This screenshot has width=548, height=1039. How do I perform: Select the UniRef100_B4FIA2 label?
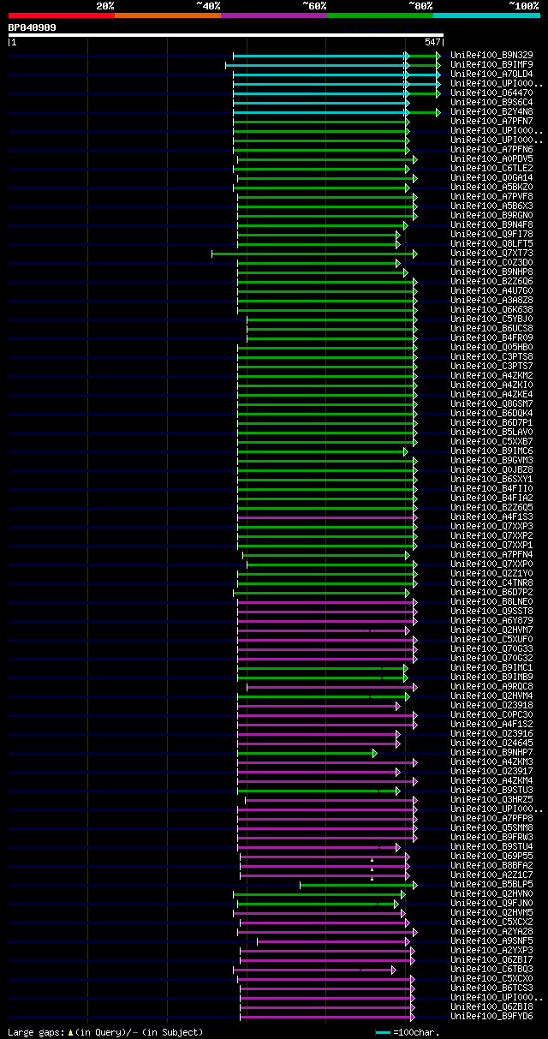point(491,499)
